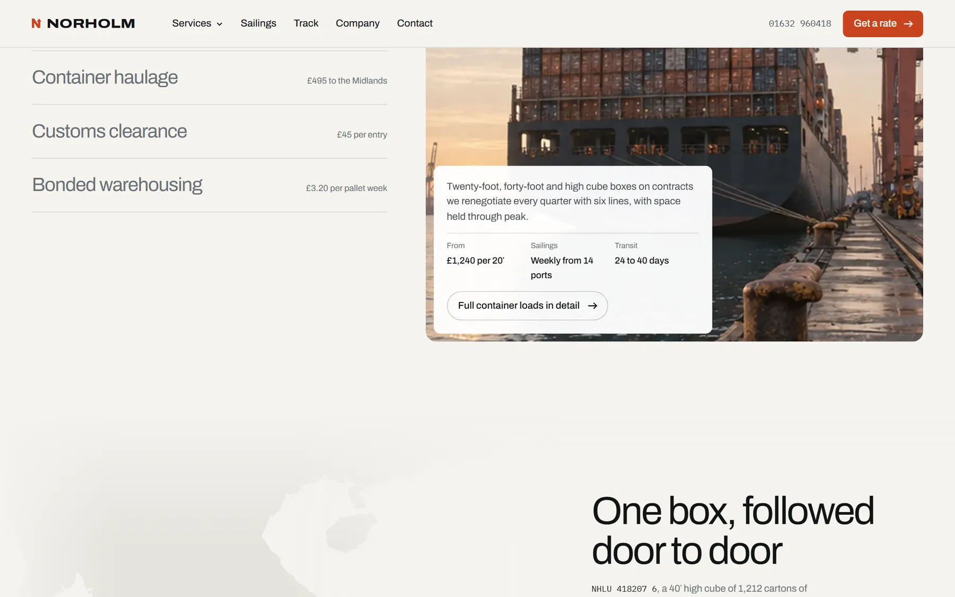Click the Transit label in the card
This screenshot has height=597, width=955.
[x=626, y=246]
